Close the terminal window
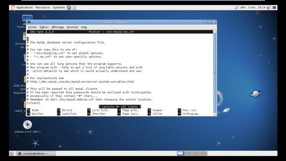Viewport: 286px width, 161px height. coord(214,22)
